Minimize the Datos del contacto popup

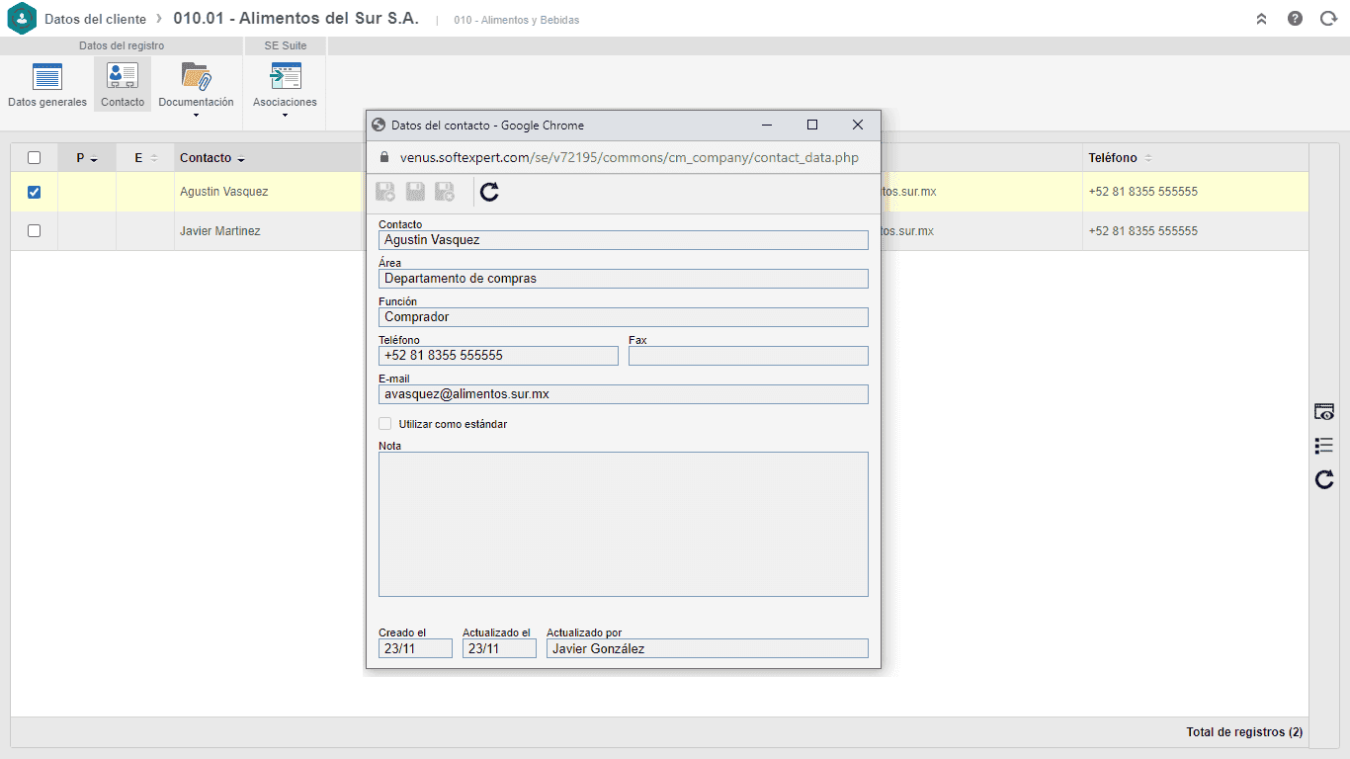pyautogui.click(x=767, y=125)
